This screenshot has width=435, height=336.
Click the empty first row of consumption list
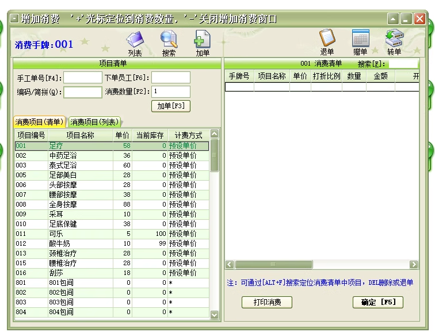[x=322, y=87]
